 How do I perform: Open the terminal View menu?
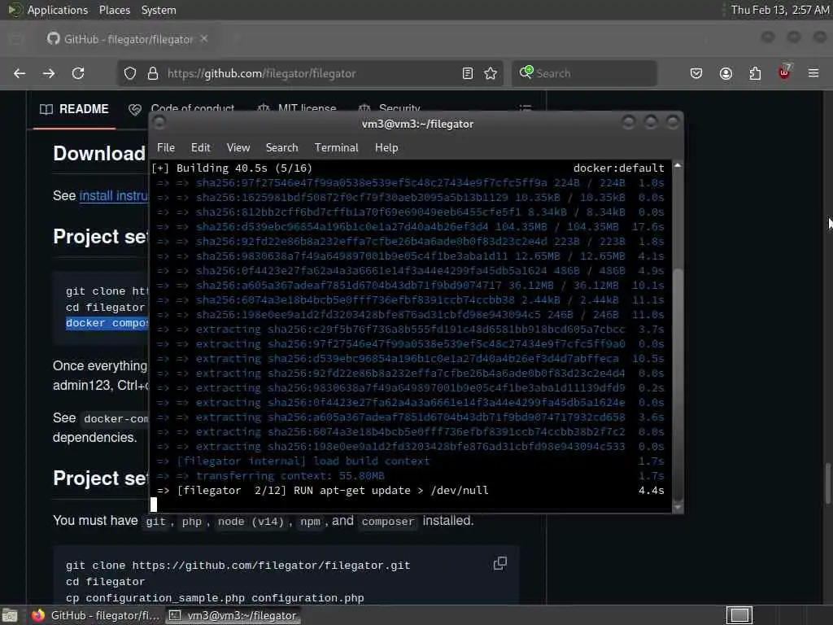(x=238, y=148)
